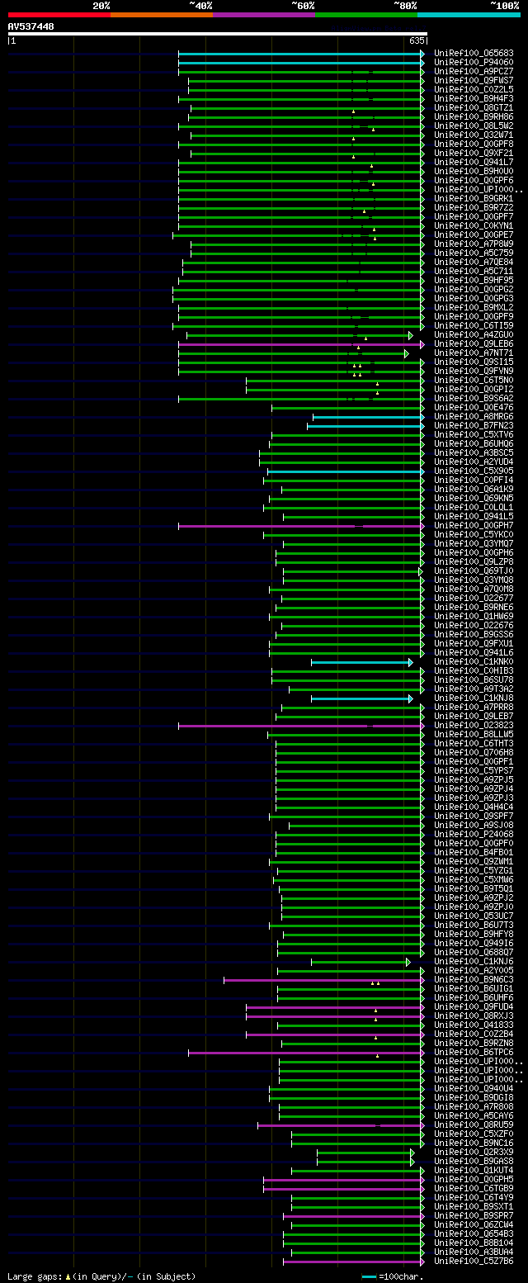528x1283 pixels.
Task: Open hit UniRef100_P24068
Action: tap(474, 834)
